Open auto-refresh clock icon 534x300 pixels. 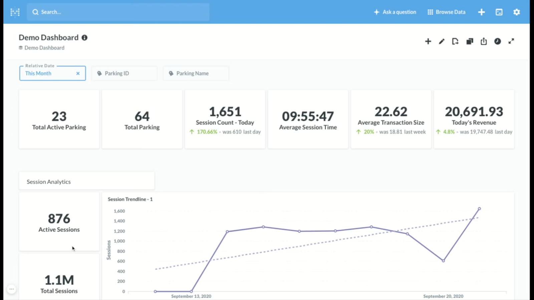pos(497,41)
